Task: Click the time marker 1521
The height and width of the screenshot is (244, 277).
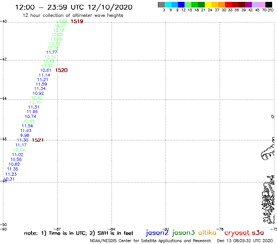Action: [38, 140]
